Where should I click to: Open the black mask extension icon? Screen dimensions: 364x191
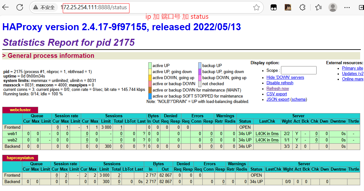coord(274,7)
